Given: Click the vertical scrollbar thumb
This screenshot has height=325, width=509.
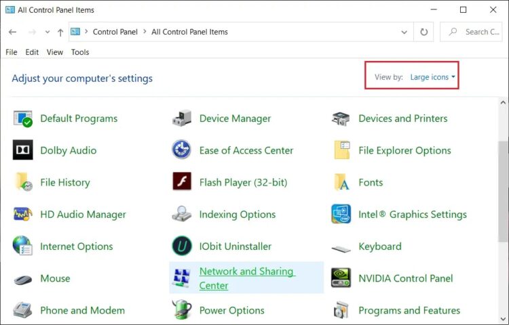Looking at the screenshot, I should (503, 192).
